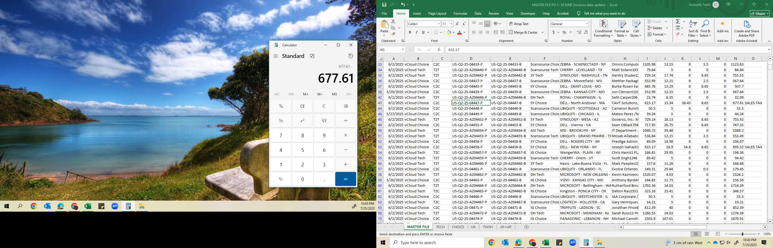Screen dimensions: 773x248
Task: Switch to the AP=AR sheet tab
Action: click(506, 227)
